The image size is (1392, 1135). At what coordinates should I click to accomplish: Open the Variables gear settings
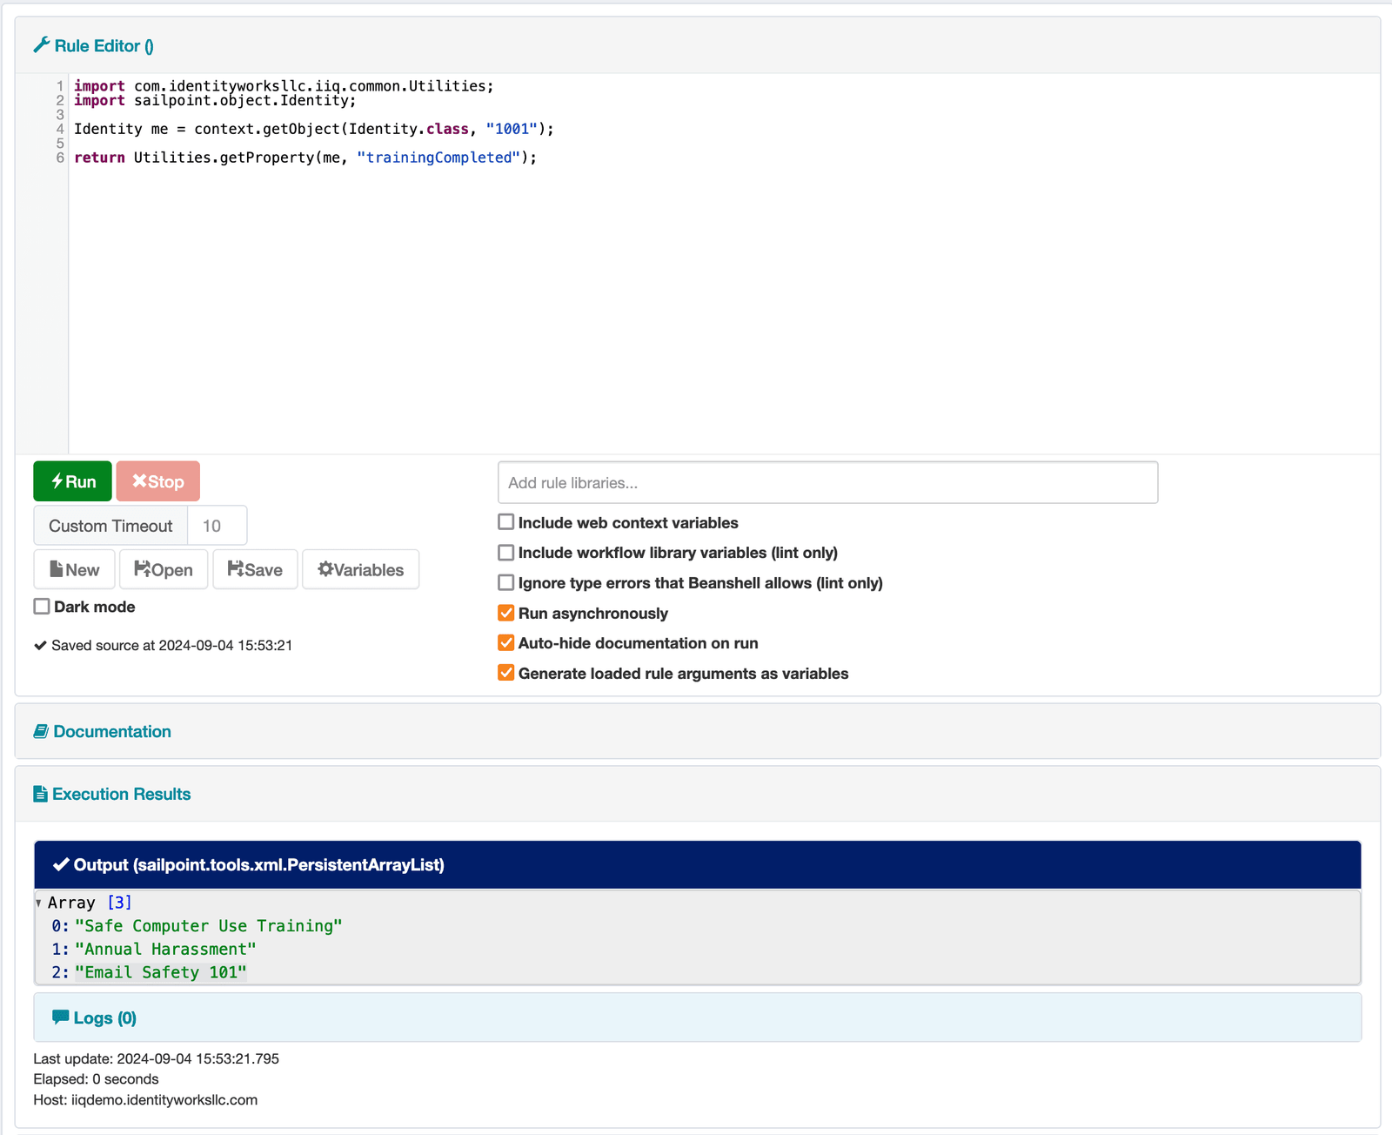pyautogui.click(x=360, y=569)
